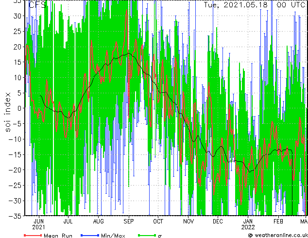308x238 pixels.
Task: Click the CFS model label
Action: tap(37, 5)
